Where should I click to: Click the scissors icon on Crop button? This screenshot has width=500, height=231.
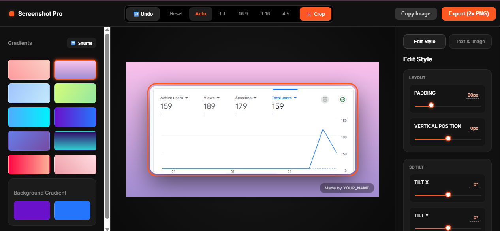309,14
